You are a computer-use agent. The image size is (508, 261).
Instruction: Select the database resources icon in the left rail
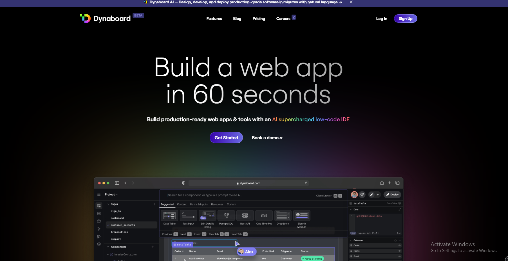(99, 214)
